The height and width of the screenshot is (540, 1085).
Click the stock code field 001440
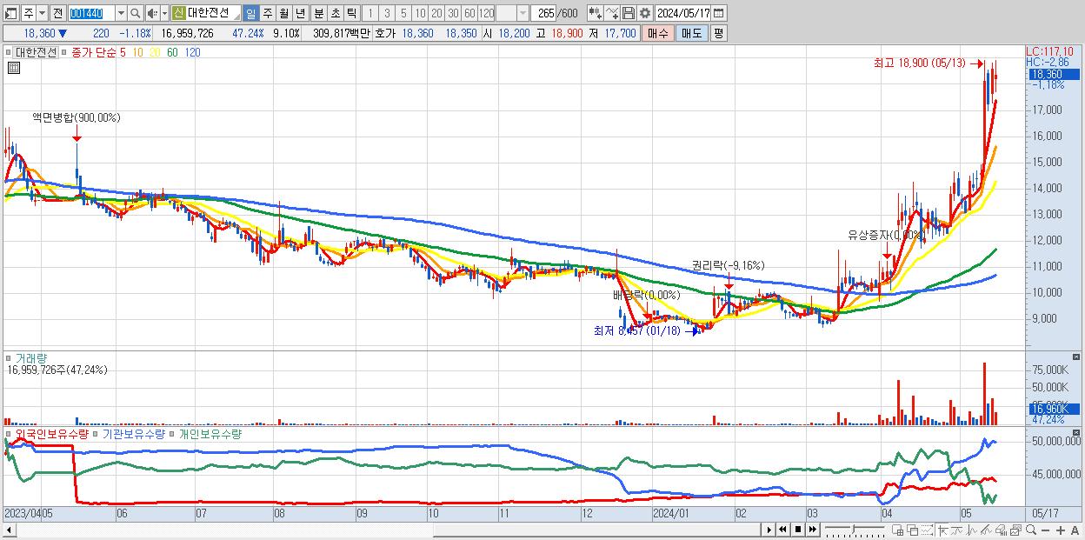[x=91, y=13]
